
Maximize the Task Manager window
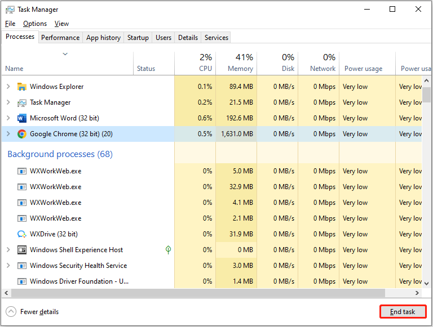392,9
